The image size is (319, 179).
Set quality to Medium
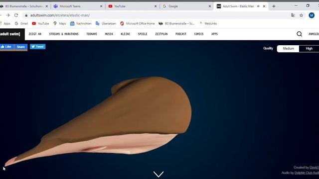click(x=288, y=49)
